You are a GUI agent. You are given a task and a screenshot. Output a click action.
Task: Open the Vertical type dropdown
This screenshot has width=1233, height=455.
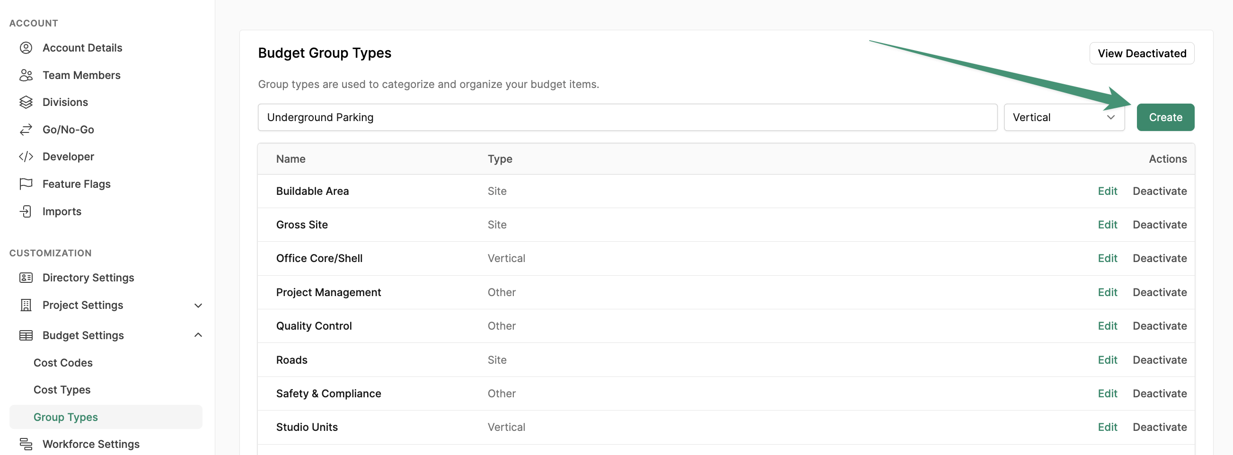pos(1064,118)
